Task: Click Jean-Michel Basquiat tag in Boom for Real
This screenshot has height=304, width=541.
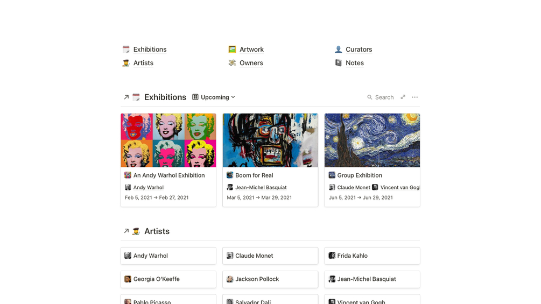Action: pyautogui.click(x=261, y=188)
